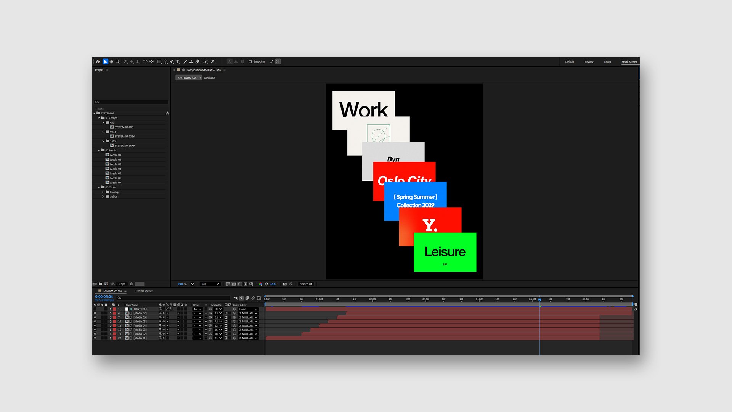
Task: Open the magnification ratio dropdown arrow
Action: (193, 284)
